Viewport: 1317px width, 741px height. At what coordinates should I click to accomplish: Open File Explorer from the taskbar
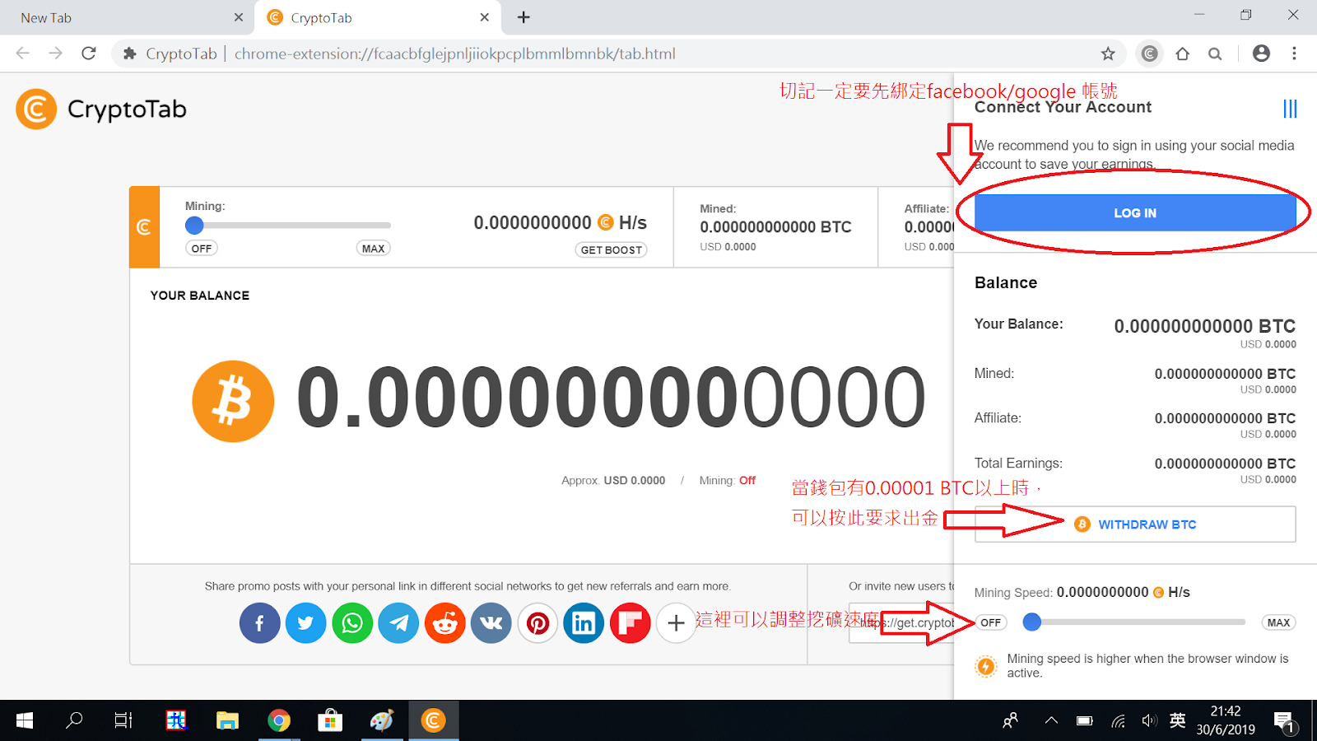(227, 721)
